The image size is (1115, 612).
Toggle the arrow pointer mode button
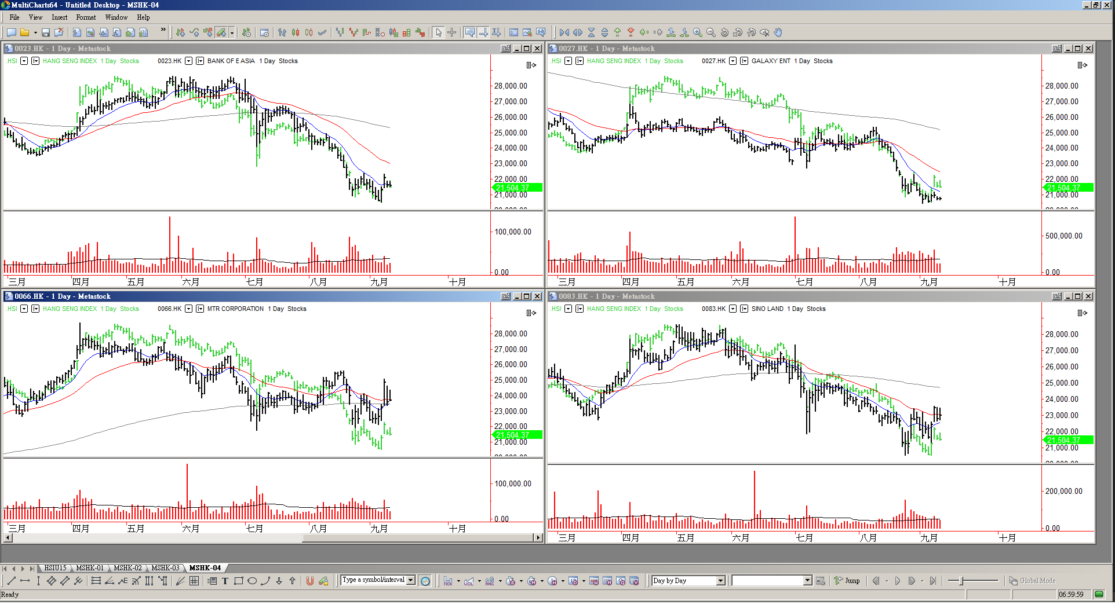(439, 32)
